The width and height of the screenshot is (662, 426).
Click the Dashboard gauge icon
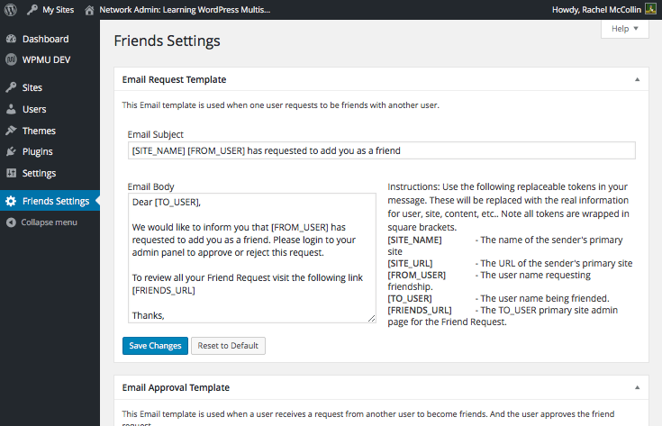click(12, 39)
